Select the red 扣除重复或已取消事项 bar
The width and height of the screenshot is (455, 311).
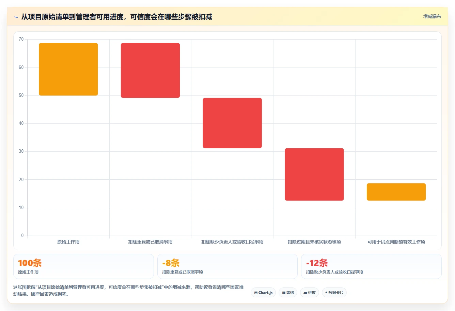pos(150,70)
